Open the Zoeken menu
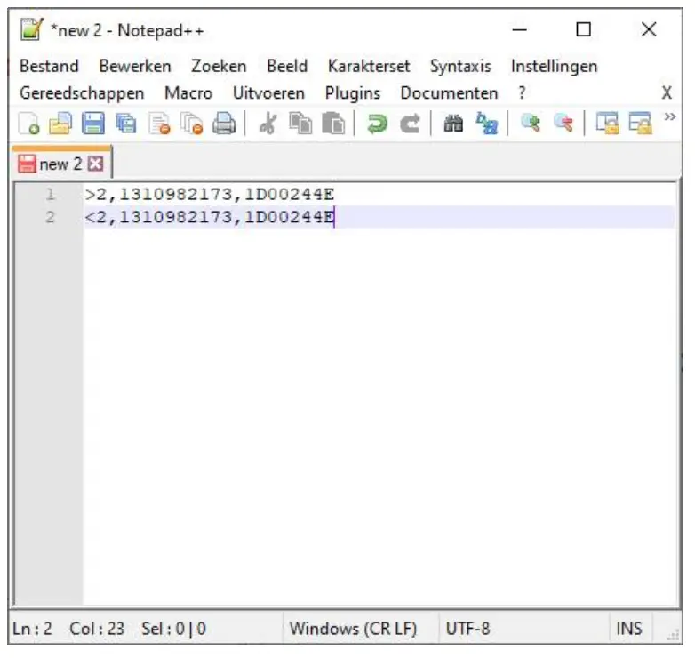The width and height of the screenshot is (695, 658). click(x=219, y=66)
